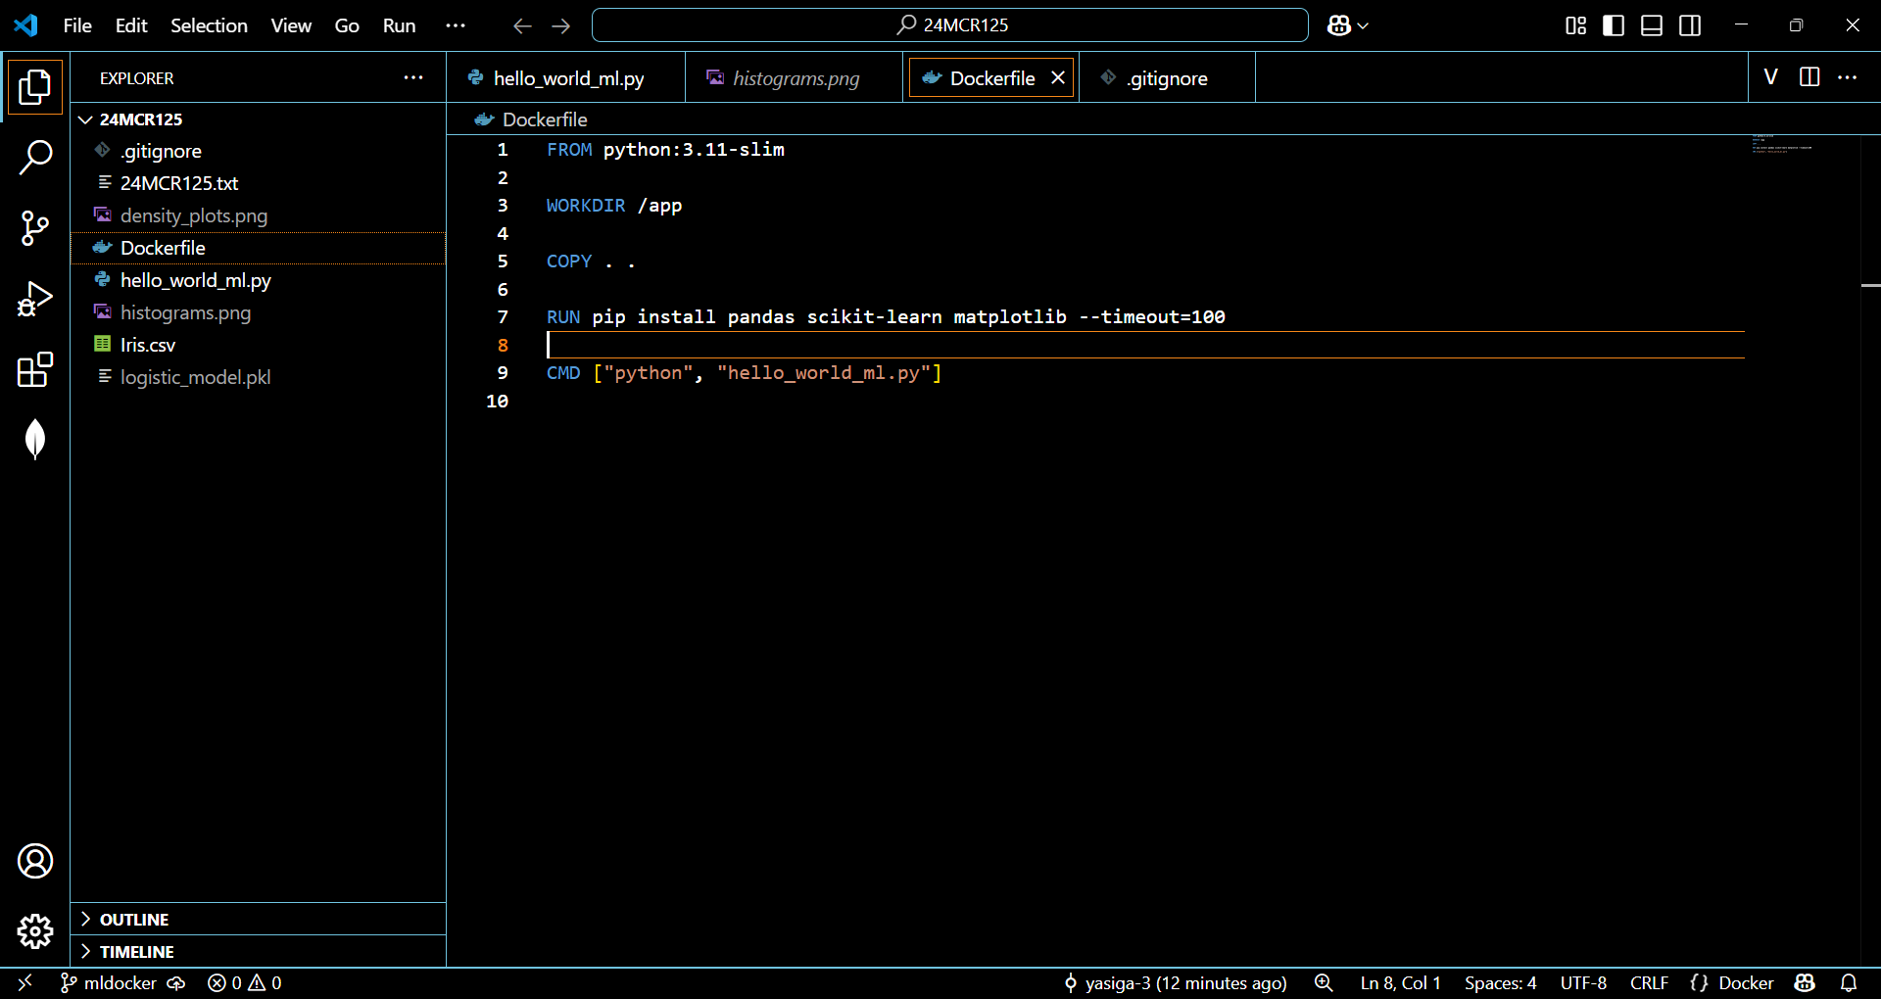Click the 24MCR125 command center search box
Viewport: 1881px width, 999px height.
(949, 25)
